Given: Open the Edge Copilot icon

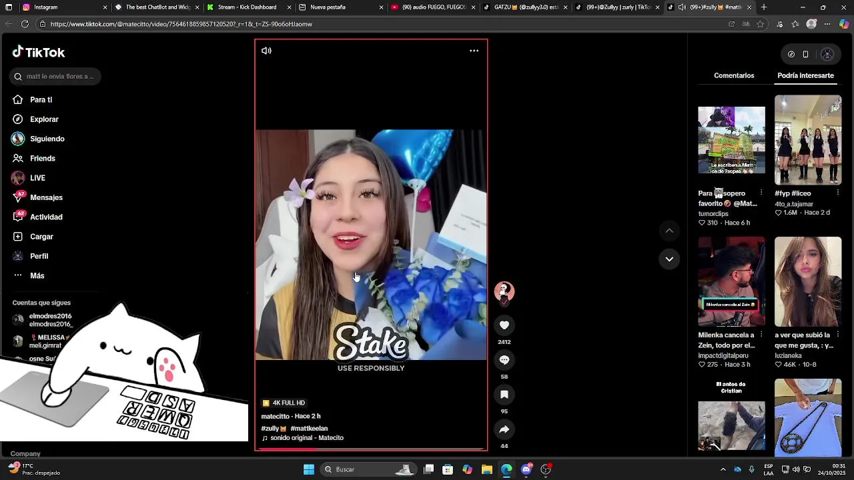Looking at the screenshot, I should tap(844, 24).
